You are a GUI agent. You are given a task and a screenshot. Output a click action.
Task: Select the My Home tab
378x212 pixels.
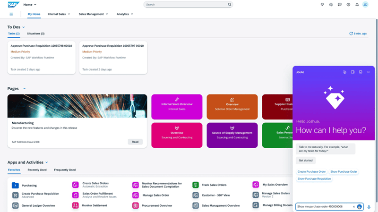point(34,14)
